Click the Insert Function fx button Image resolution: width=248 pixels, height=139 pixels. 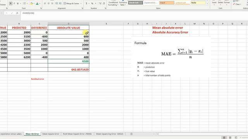[17, 13]
